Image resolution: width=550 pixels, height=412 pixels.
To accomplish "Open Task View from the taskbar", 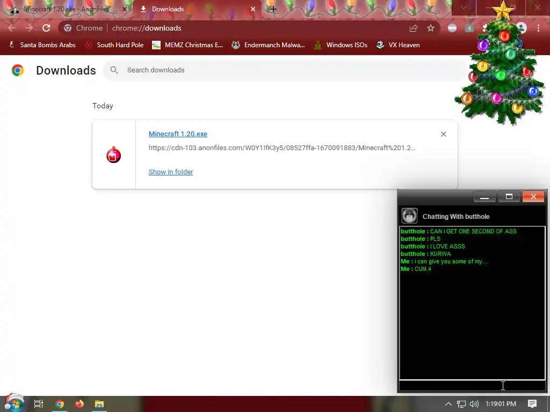I will pyautogui.click(x=39, y=404).
